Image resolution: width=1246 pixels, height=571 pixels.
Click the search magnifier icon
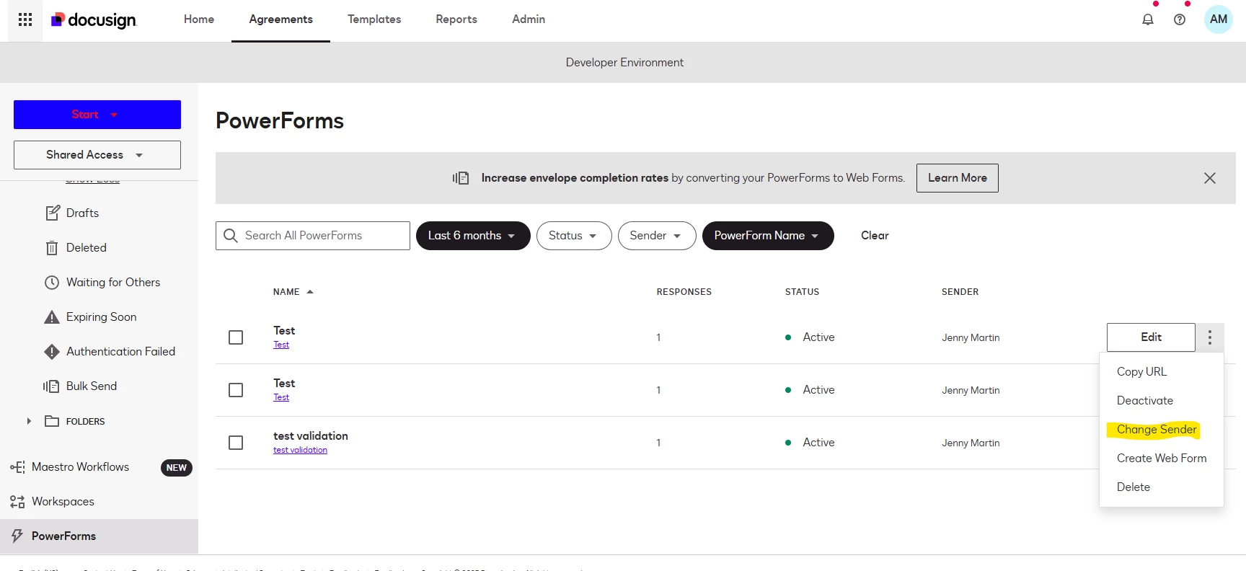point(231,236)
